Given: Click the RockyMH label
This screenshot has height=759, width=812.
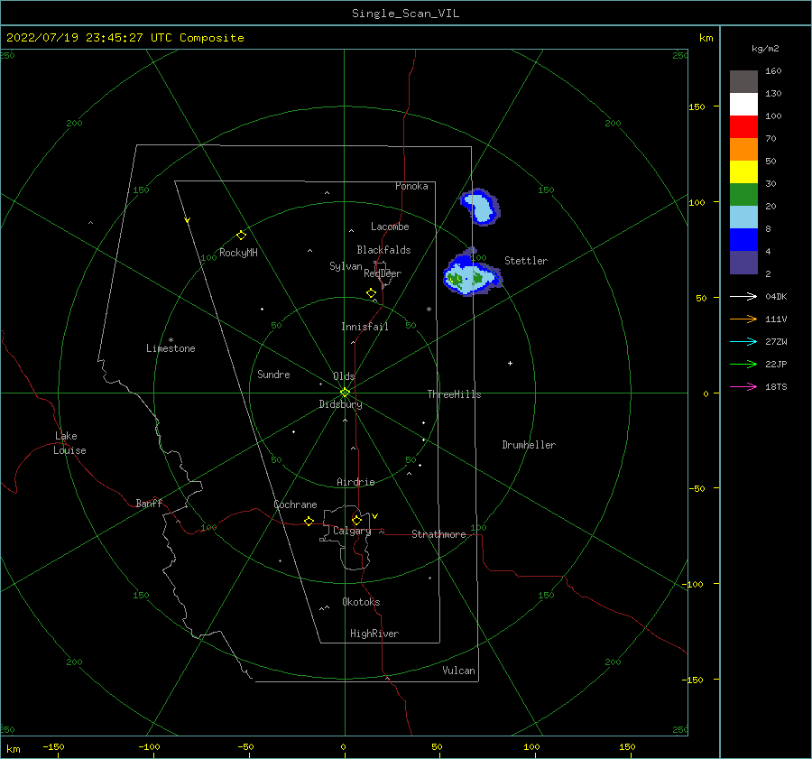Looking at the screenshot, I should pos(238,253).
